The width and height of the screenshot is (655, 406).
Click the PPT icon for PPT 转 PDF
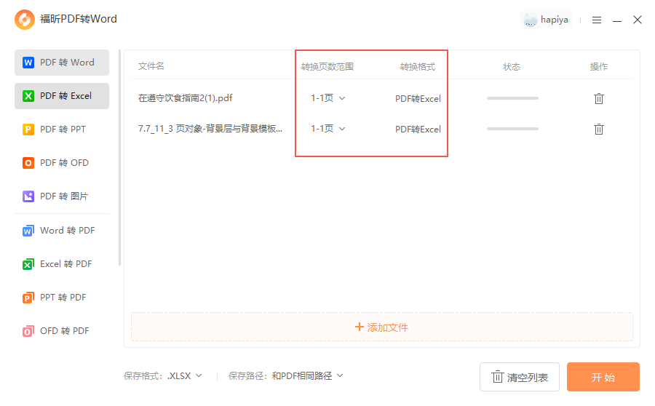(x=28, y=298)
